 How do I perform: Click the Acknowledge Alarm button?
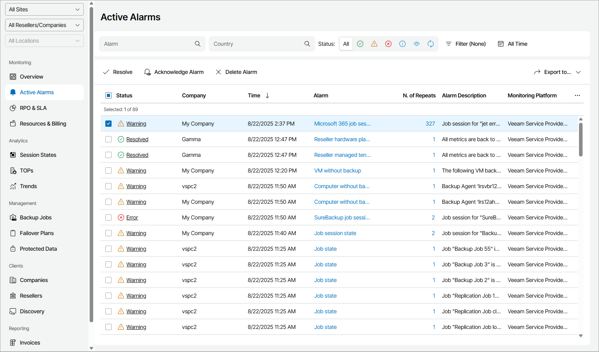(x=174, y=72)
